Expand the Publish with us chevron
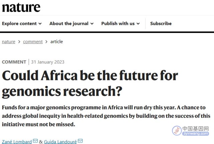Screen dimensions: 214x144 click(138, 24)
